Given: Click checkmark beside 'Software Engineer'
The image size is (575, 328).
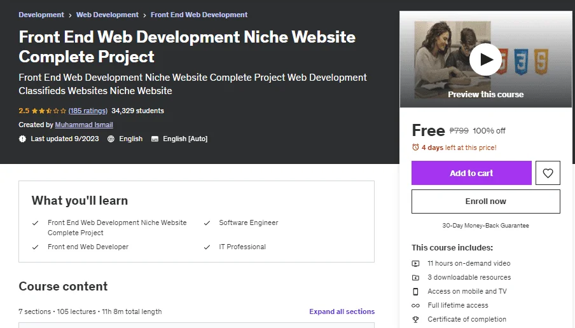Looking at the screenshot, I should (207, 223).
